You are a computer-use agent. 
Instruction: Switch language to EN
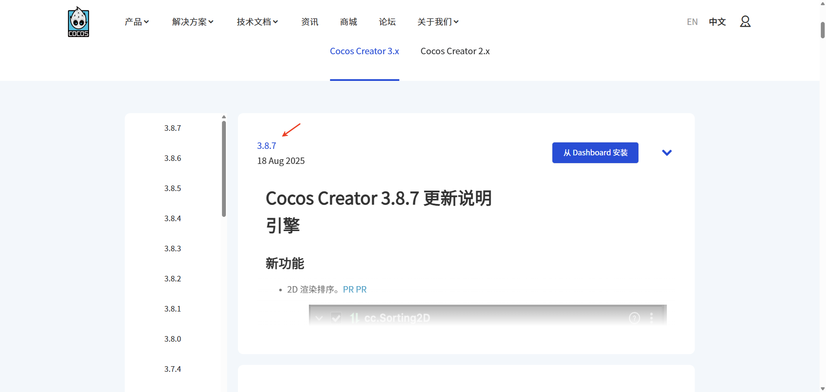(692, 22)
